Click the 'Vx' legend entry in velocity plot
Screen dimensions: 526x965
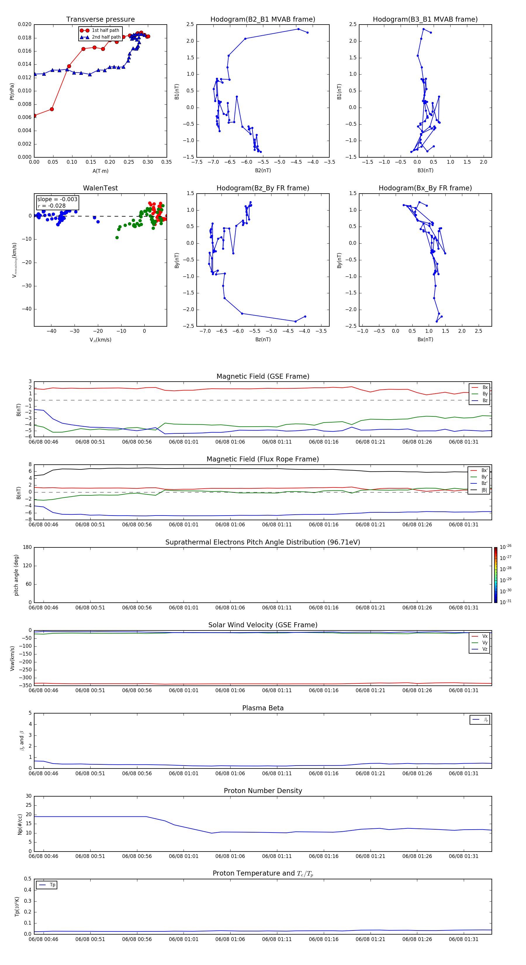click(480, 636)
